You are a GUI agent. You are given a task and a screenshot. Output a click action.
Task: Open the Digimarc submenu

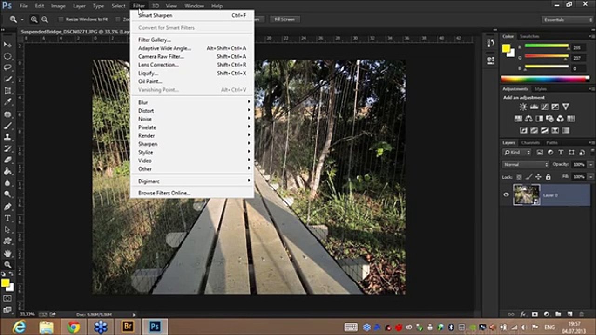pyautogui.click(x=192, y=181)
